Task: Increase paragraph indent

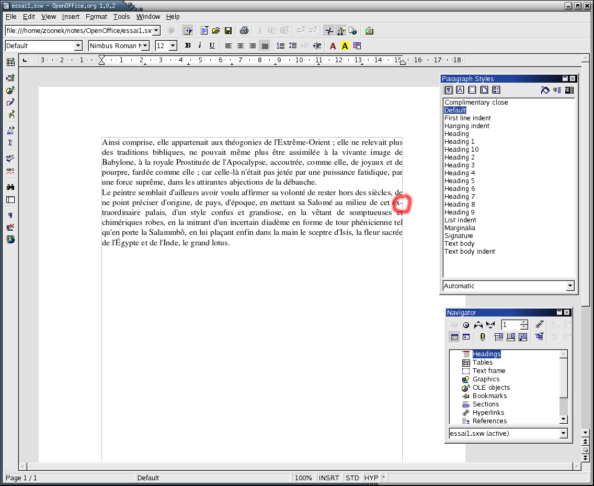Action: coord(317,46)
